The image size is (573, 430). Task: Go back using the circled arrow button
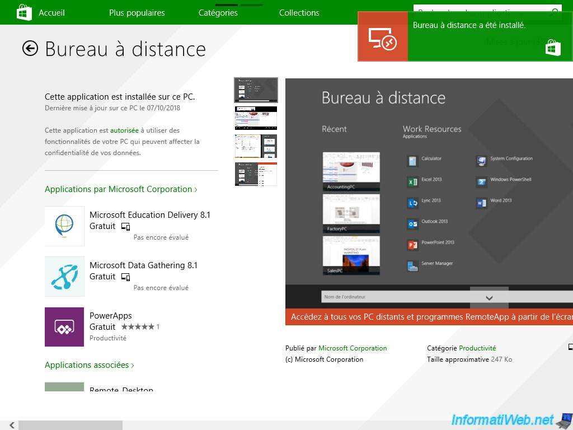pos(30,48)
